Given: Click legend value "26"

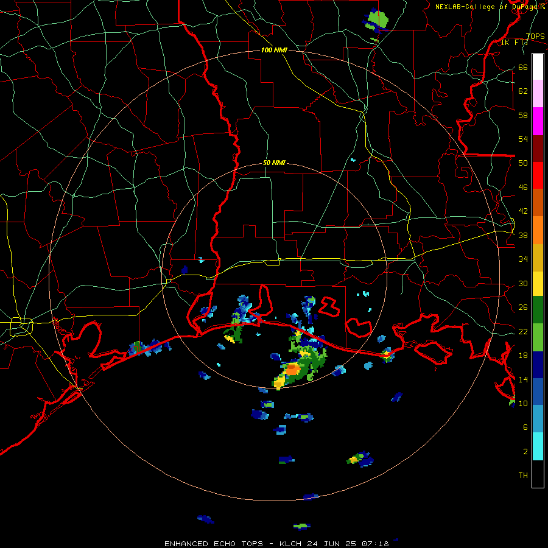Looking at the screenshot, I should pyautogui.click(x=523, y=307).
